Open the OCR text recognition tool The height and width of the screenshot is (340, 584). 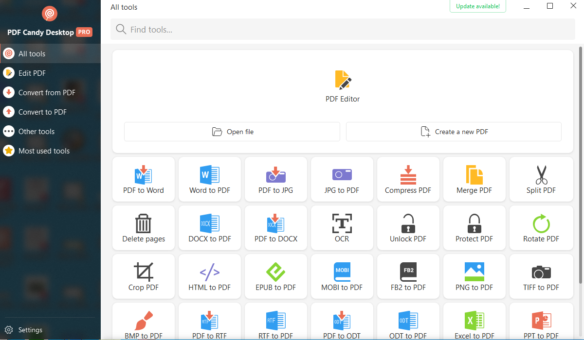click(342, 228)
